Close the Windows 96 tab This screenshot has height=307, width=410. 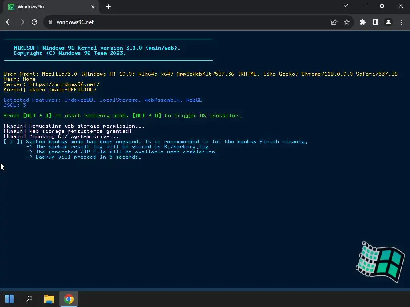pos(93,7)
